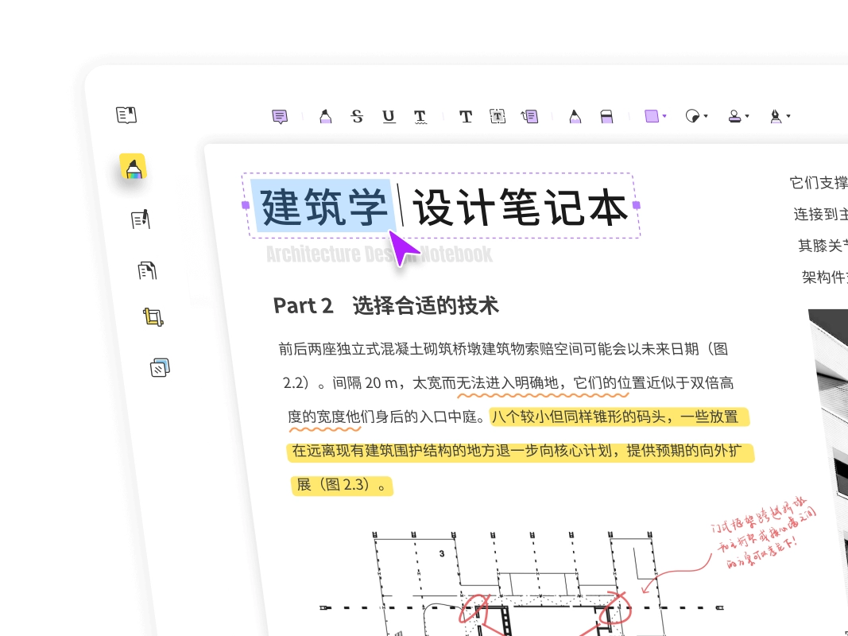The height and width of the screenshot is (636, 848).
Task: Grab the left handle of title text box
Action: 246,205
